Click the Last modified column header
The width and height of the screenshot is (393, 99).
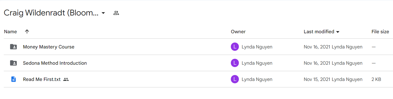pyautogui.click(x=319, y=32)
